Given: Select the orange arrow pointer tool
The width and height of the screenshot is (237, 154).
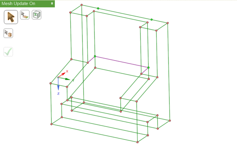Looking at the screenshot, I should pyautogui.click(x=11, y=17).
